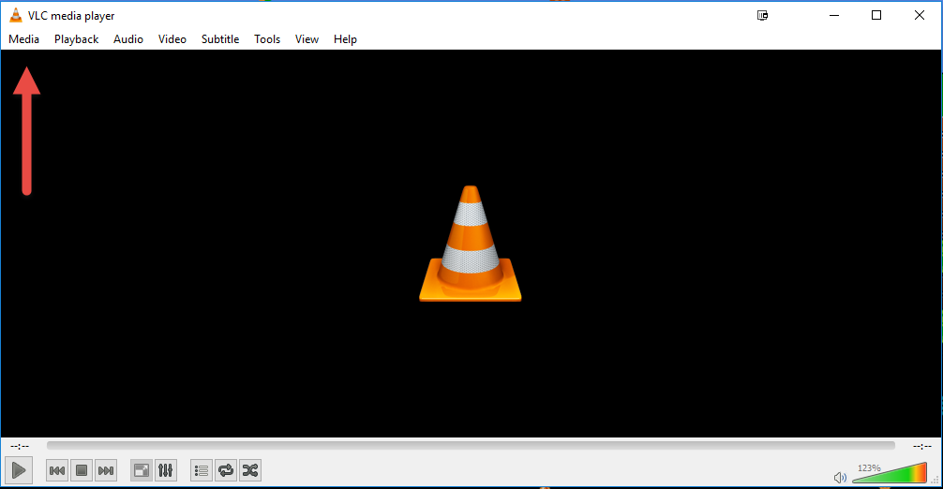Open the Audio menu
The image size is (943, 489).
click(128, 39)
